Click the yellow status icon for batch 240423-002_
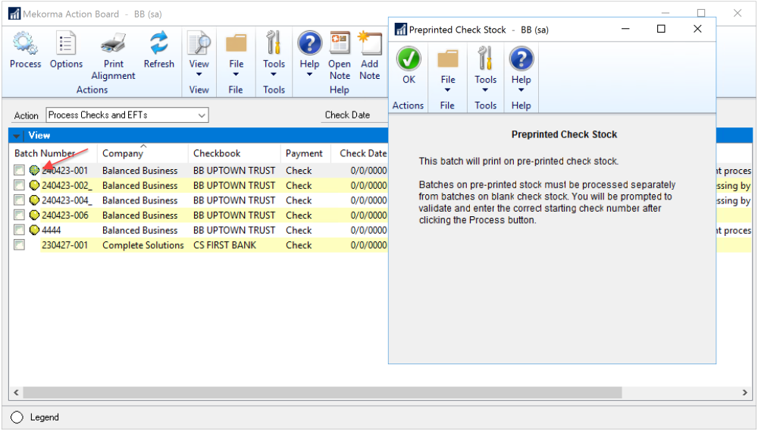 [x=34, y=185]
